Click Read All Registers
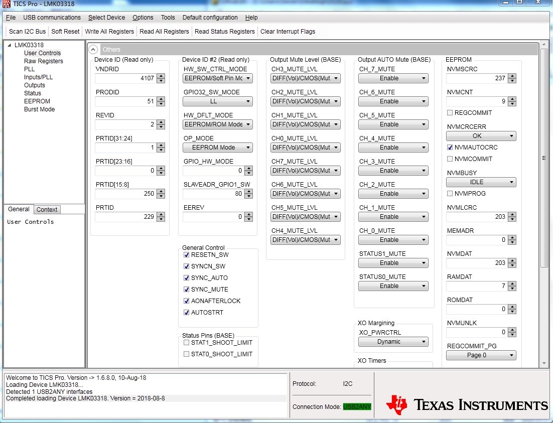The height and width of the screenshot is (423, 553). point(165,32)
